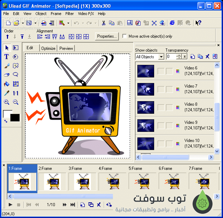The image size is (223, 218).
Task: Select the Lasso selection tool
Action: (15, 75)
